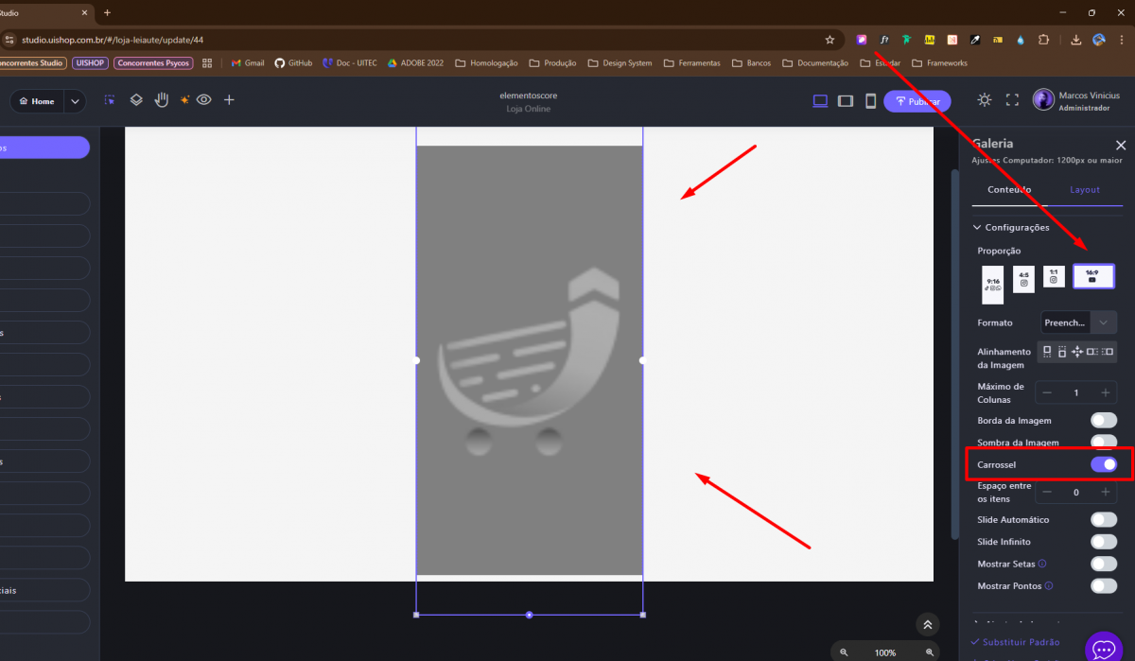The width and height of the screenshot is (1135, 661).
Task: Enable Slide Automático switch
Action: tap(1103, 519)
